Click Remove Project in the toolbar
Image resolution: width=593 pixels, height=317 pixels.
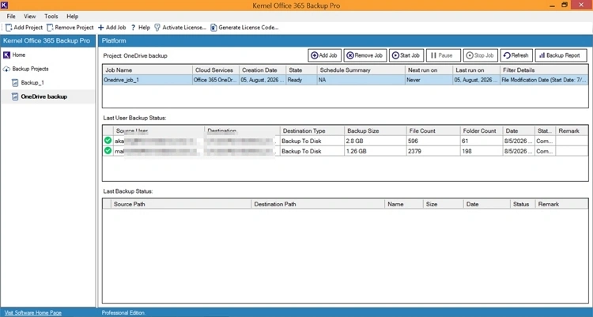70,27
